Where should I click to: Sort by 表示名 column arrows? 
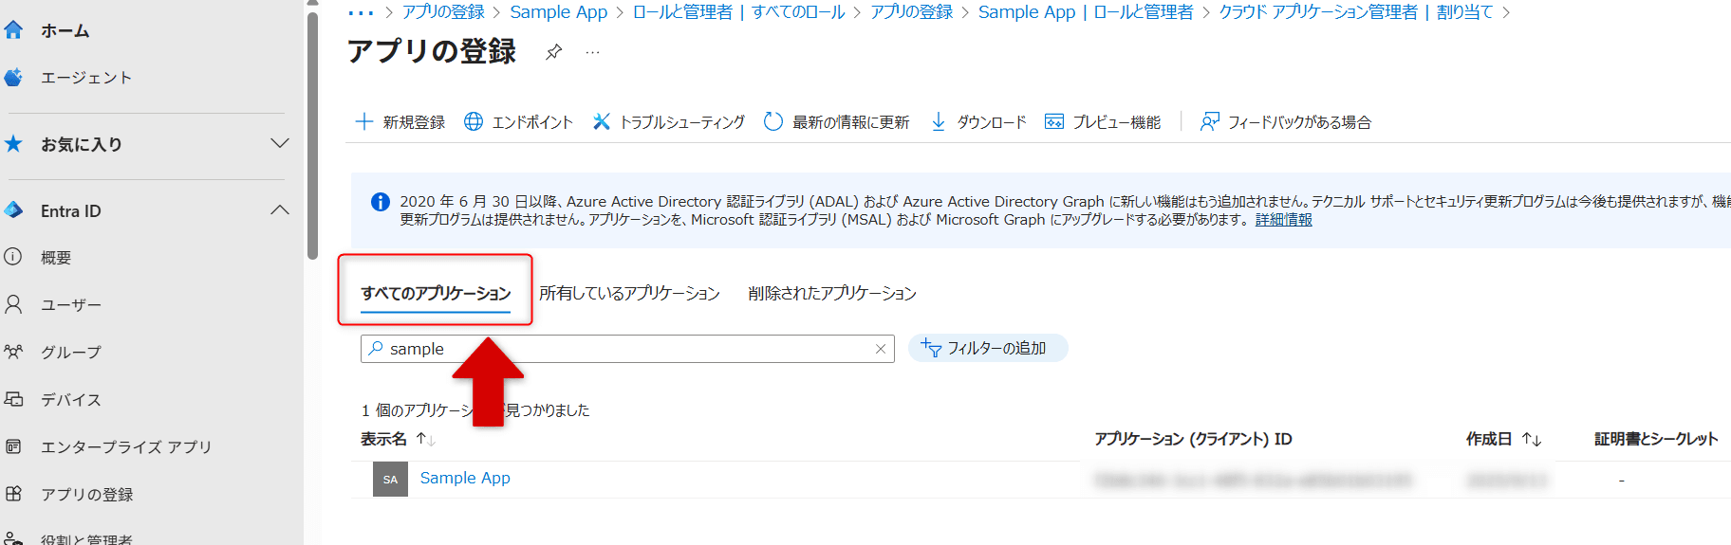coord(425,439)
